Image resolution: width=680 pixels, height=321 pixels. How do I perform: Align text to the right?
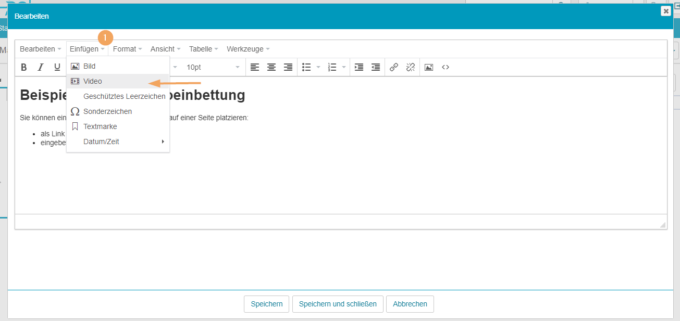point(288,67)
